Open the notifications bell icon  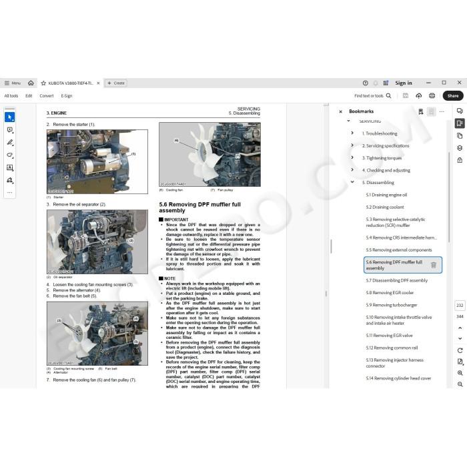click(x=376, y=83)
